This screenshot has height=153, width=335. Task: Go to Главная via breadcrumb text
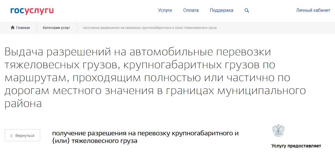tap(23, 28)
